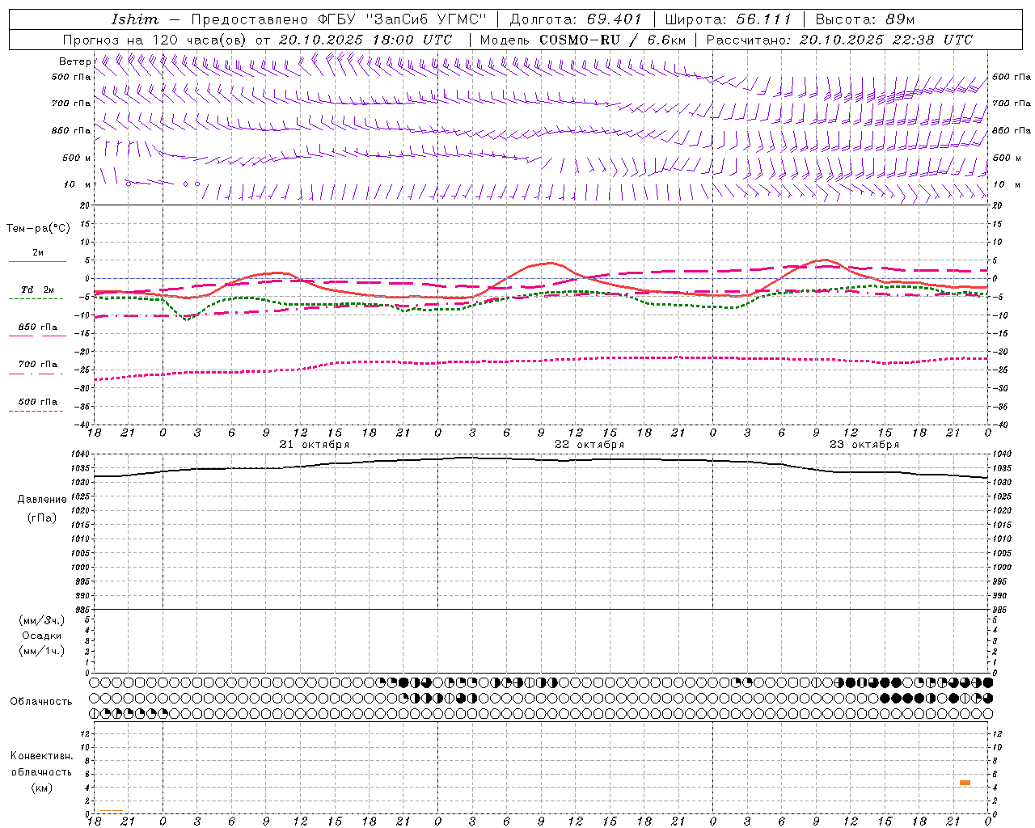Click the "21 октября" date label
This screenshot has width=1035, height=828.
(x=315, y=445)
